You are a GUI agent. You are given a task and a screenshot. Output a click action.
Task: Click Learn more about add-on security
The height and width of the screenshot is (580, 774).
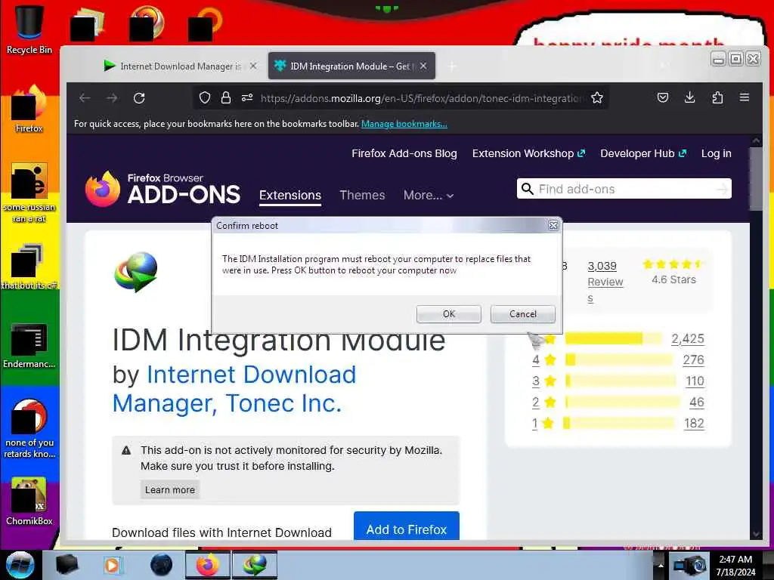(170, 489)
